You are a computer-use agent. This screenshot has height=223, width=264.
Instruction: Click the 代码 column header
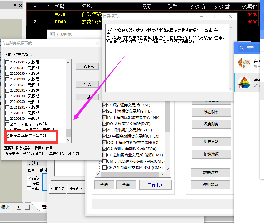tap(60, 7)
